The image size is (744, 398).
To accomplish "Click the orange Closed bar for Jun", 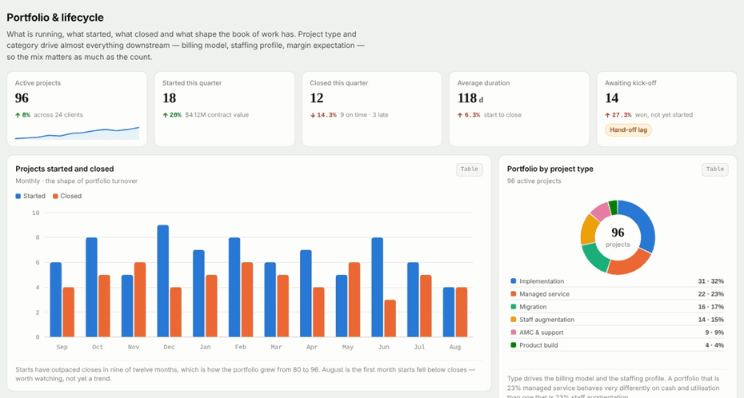I will [x=390, y=318].
